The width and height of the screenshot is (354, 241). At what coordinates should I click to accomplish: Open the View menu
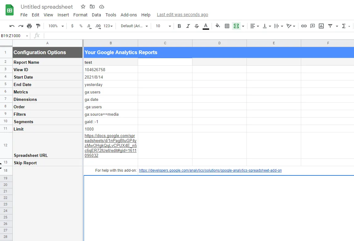[48, 15]
